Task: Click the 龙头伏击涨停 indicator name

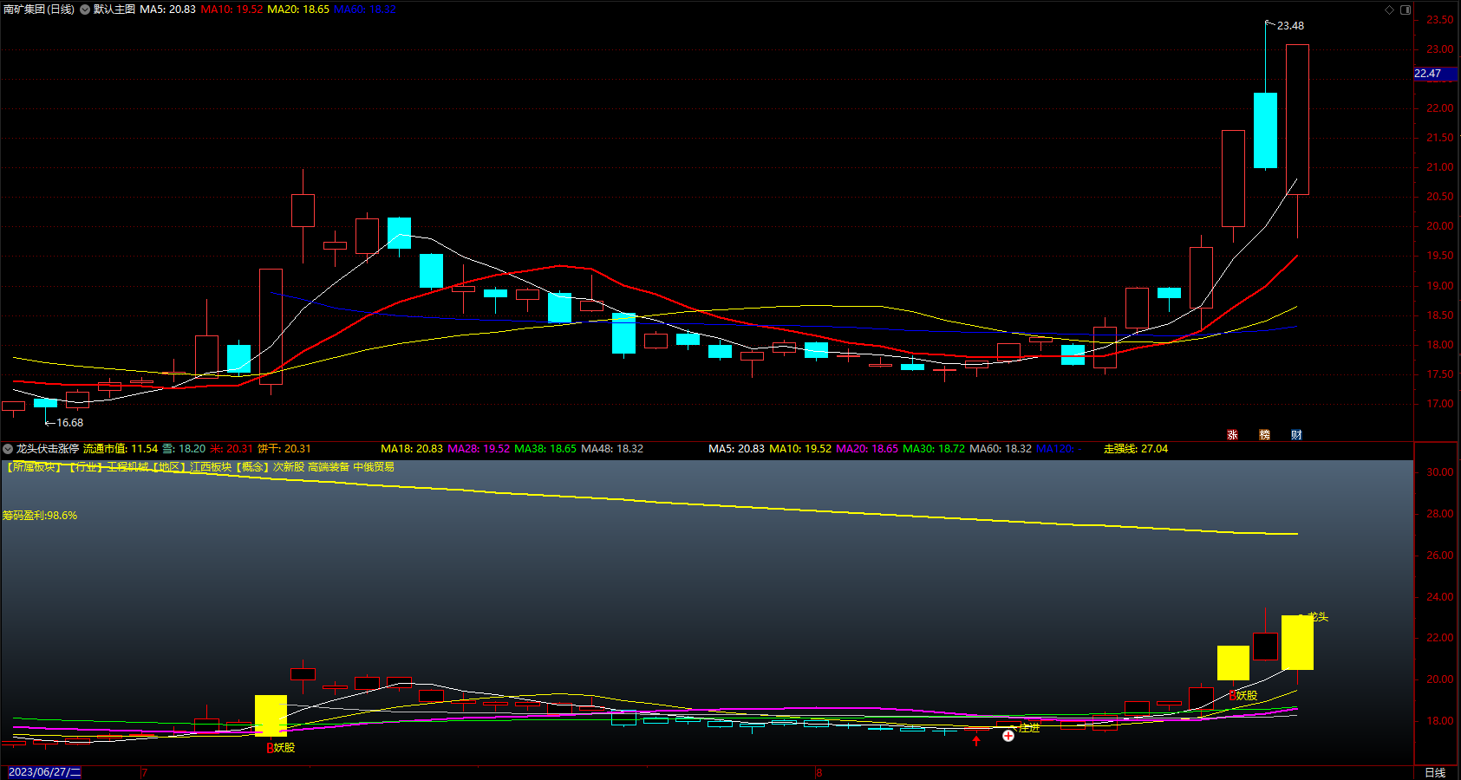Action: coord(48,449)
